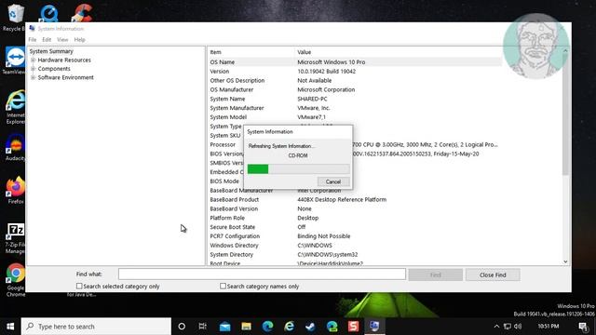596x335 pixels.
Task: Open the File menu
Action: coord(33,39)
